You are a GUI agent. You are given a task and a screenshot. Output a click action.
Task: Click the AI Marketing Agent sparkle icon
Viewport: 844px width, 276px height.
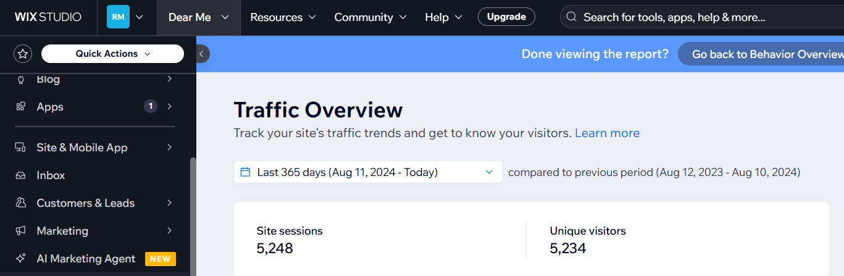coord(21,259)
